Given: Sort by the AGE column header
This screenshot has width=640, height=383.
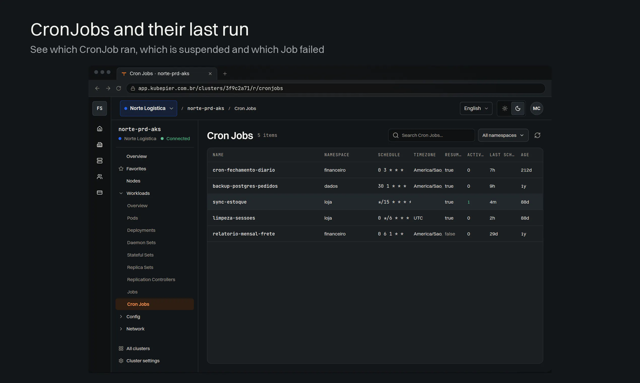Looking at the screenshot, I should click(525, 155).
